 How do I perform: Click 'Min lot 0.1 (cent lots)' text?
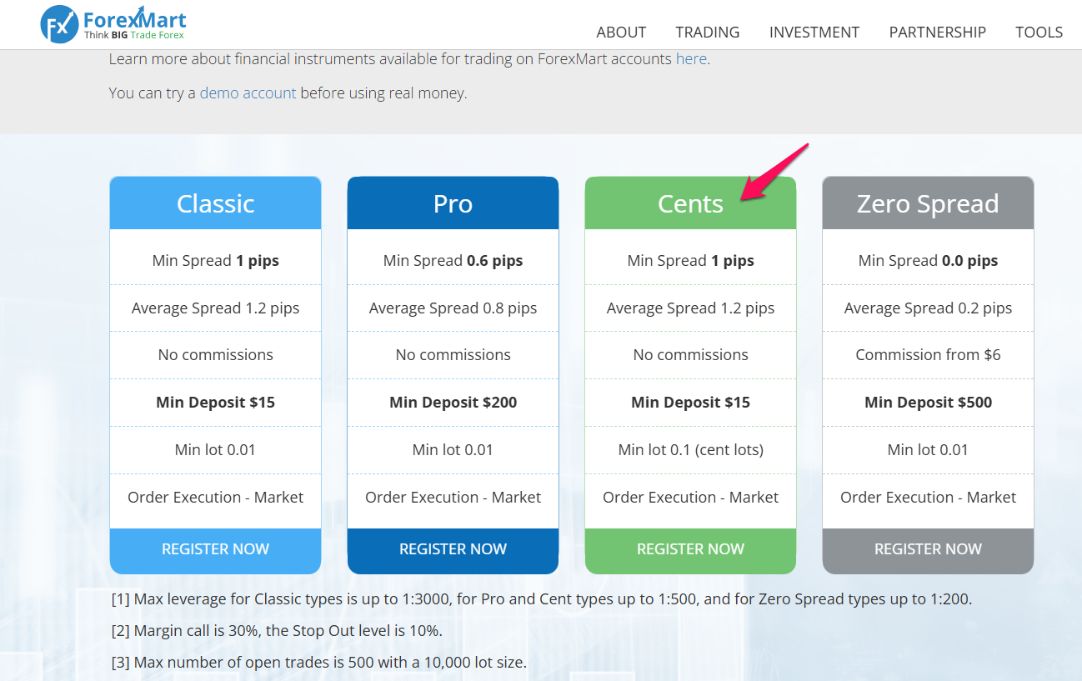pos(690,450)
